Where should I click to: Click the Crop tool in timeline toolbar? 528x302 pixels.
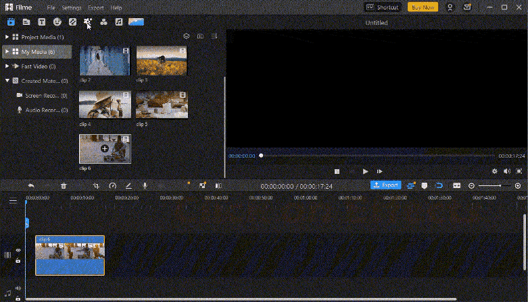[96, 186]
